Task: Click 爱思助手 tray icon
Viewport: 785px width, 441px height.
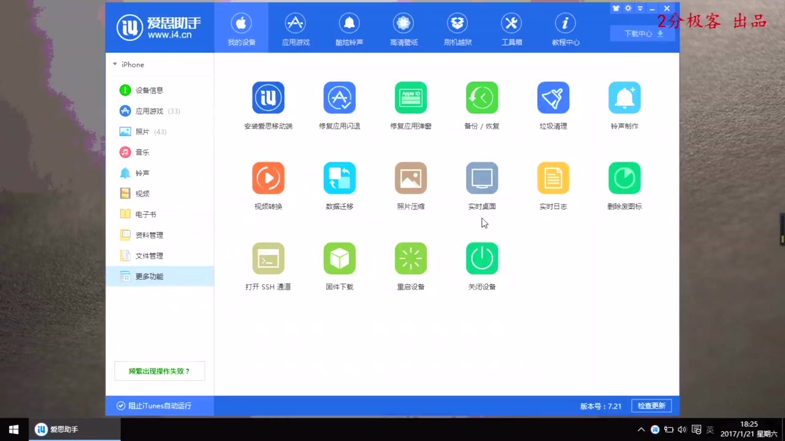Action: coord(655,429)
